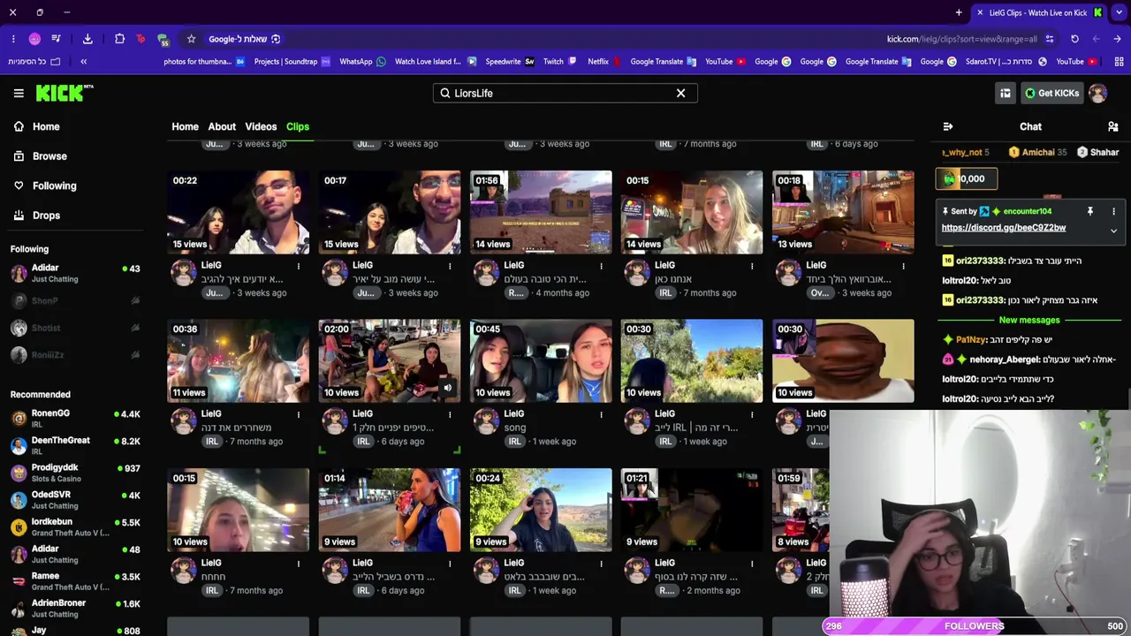Click the Get KICKs button
Screen dimensions: 1131x636
1051,93
